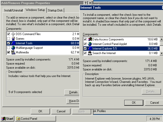Uncheck the Data Access Components checkbox
The height and width of the screenshot is (122, 163).
click(85, 39)
